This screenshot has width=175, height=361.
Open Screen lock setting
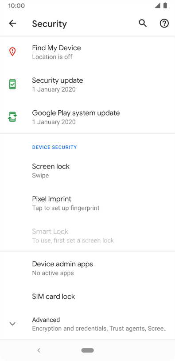click(x=87, y=171)
